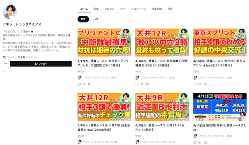Like the ブリリアントカップ article with 17 likes
Viewport: 249px width, 145px height.
coord(79,84)
